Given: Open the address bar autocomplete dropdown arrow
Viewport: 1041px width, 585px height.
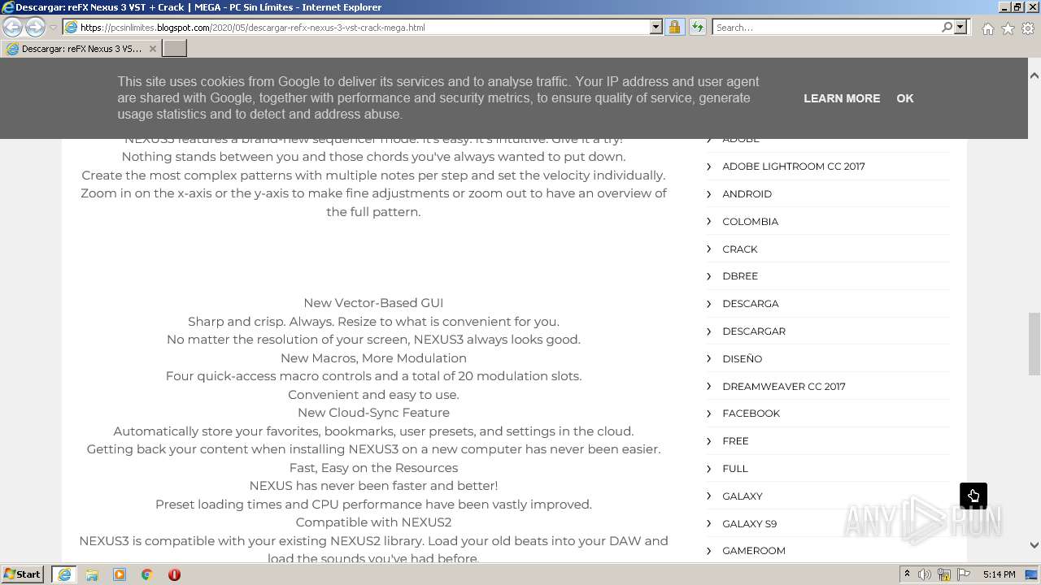Looking at the screenshot, I should click(656, 27).
